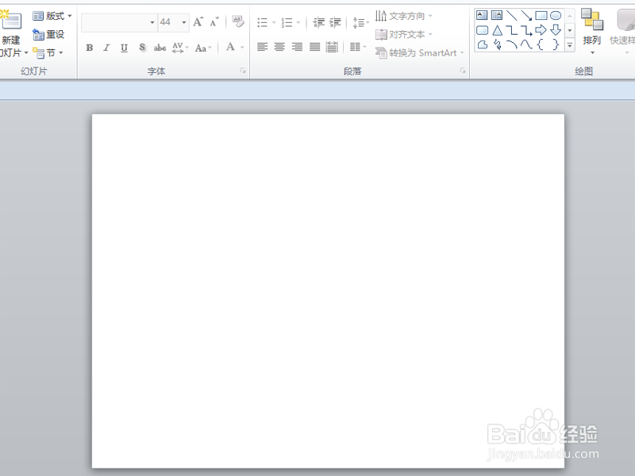Click the blank slide canvas
The image size is (635, 476).
[328, 291]
